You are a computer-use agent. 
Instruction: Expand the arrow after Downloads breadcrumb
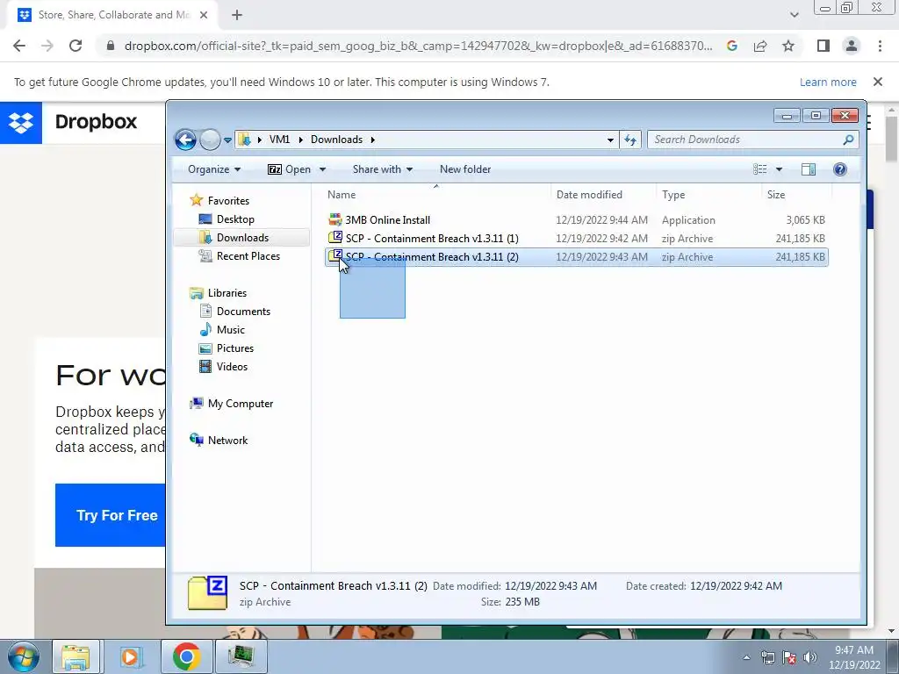tap(372, 140)
